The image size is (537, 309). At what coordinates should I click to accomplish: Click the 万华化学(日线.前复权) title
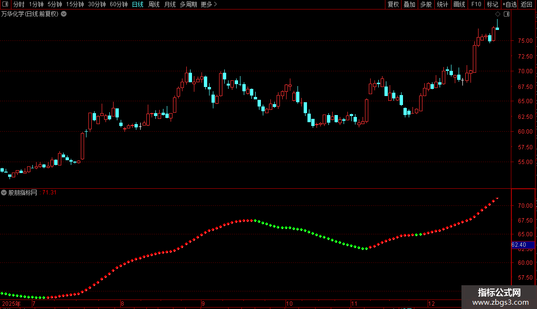pos(30,14)
